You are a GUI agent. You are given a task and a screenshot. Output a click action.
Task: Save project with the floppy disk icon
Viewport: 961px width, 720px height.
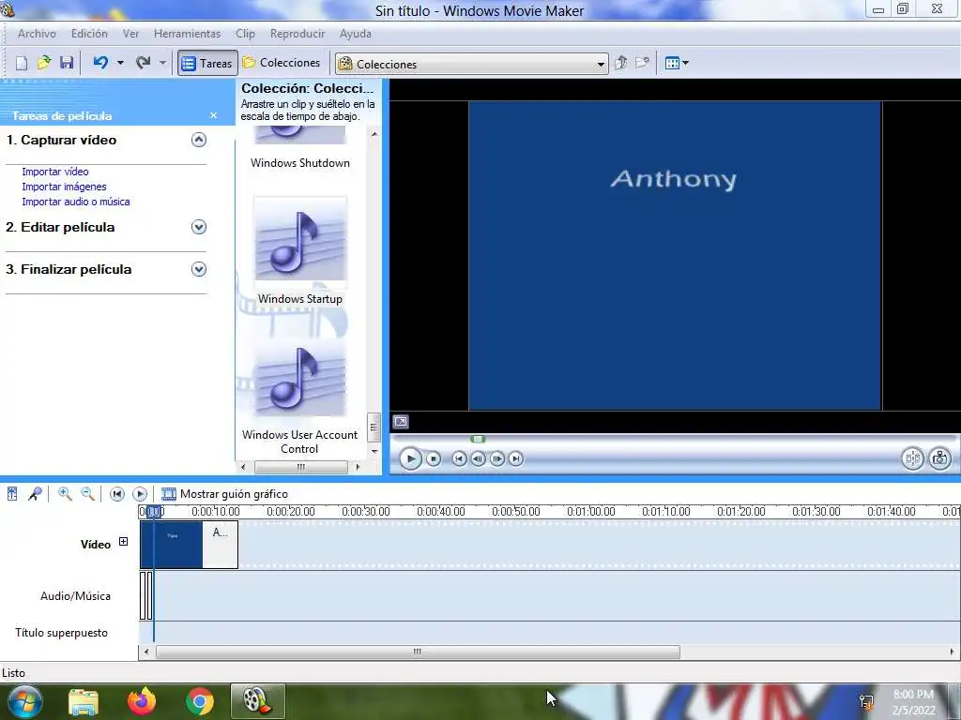(67, 63)
